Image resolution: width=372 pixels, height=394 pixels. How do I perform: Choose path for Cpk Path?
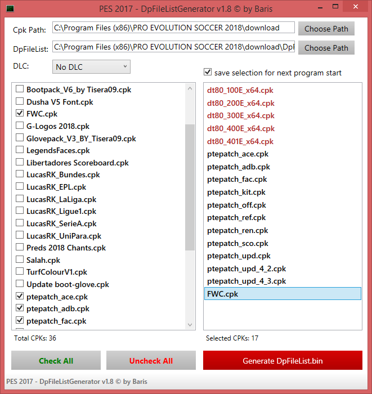click(326, 29)
